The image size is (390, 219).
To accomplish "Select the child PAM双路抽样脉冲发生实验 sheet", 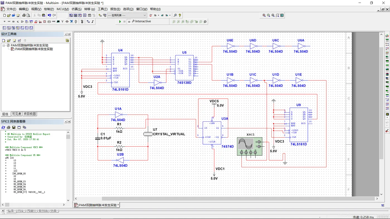I will [34, 49].
